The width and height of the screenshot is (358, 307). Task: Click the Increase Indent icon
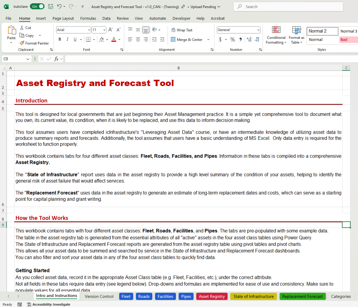pyautogui.click(x=162, y=39)
